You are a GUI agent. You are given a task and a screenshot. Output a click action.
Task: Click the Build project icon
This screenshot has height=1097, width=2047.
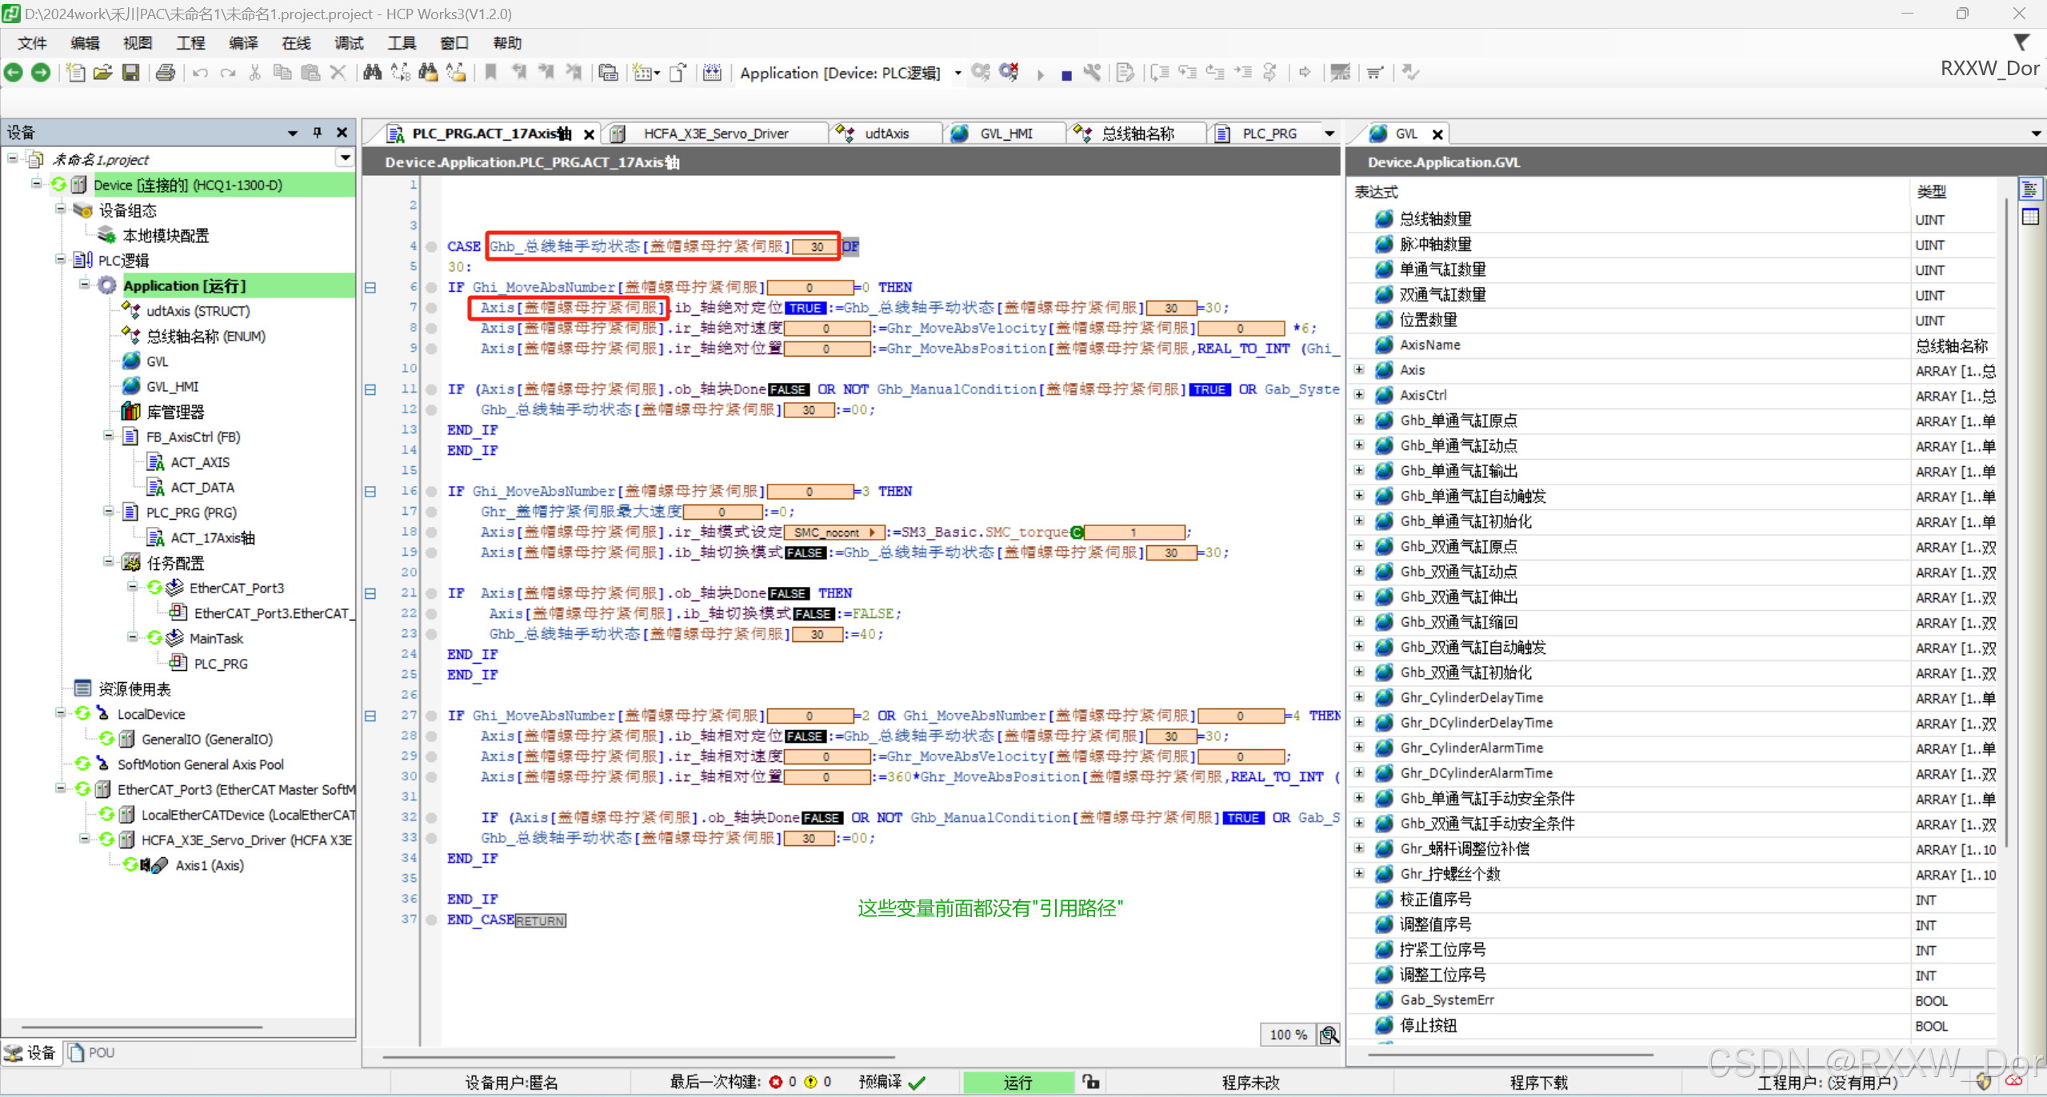click(713, 72)
